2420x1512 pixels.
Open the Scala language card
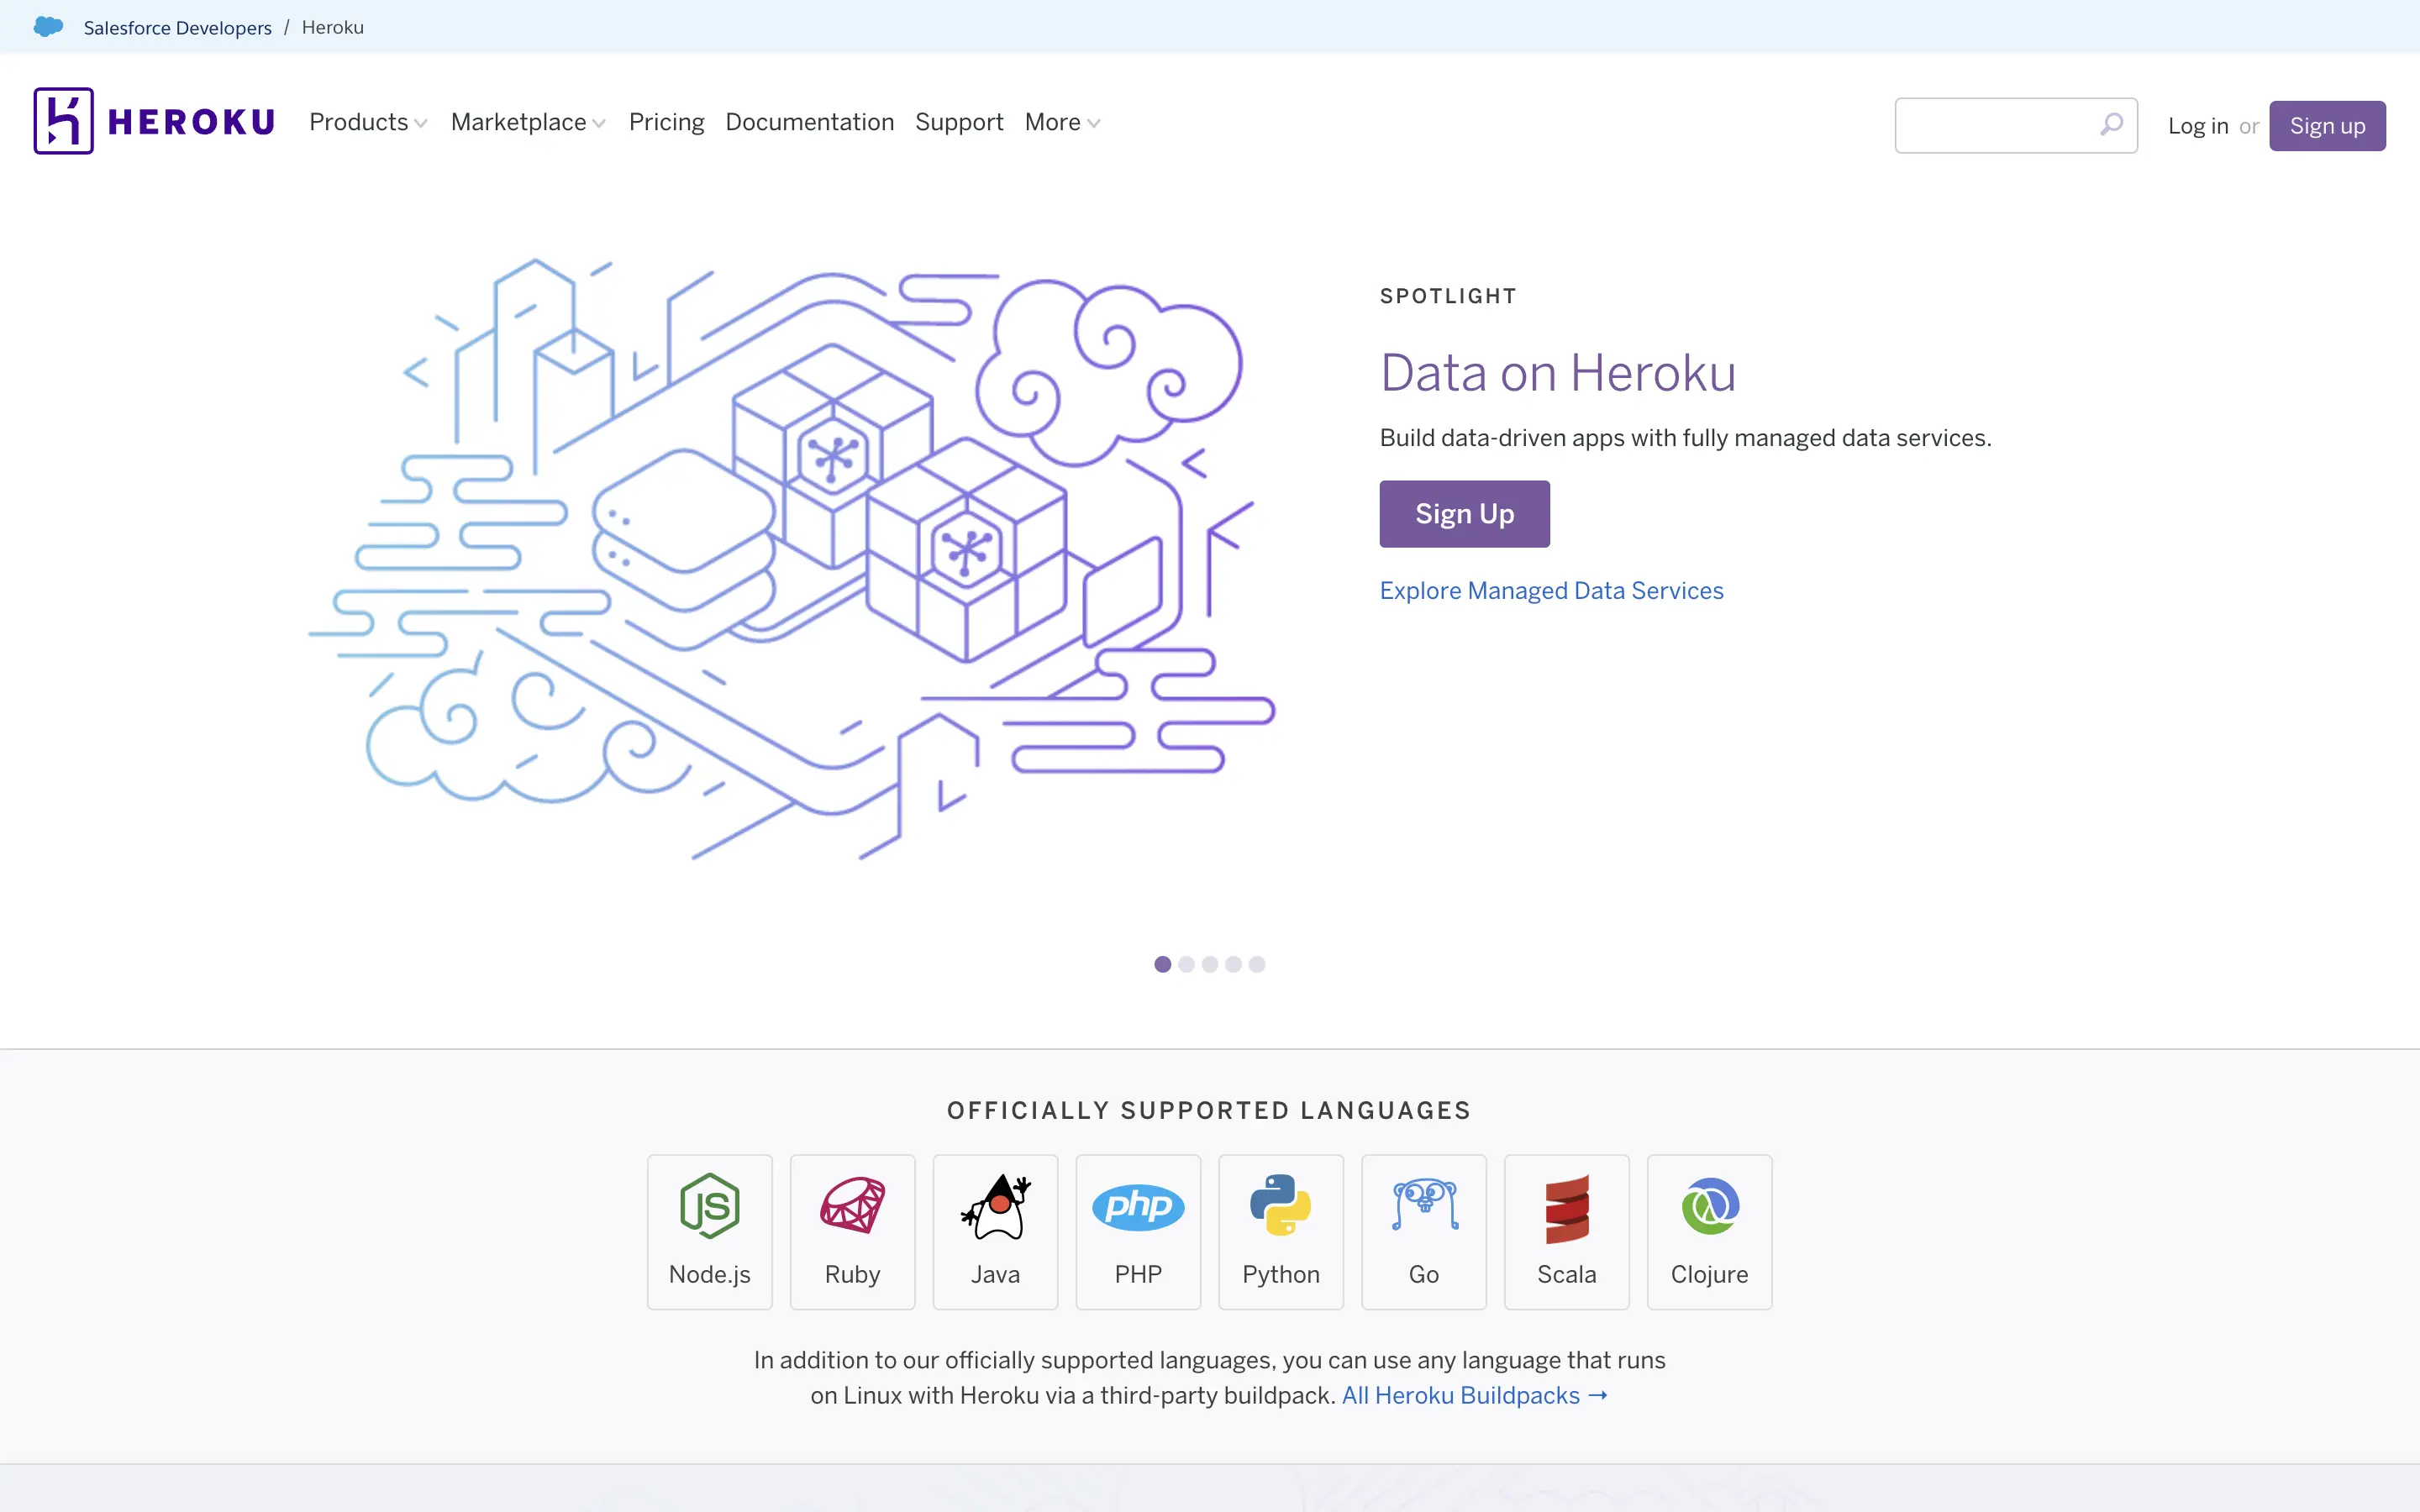[1567, 1231]
